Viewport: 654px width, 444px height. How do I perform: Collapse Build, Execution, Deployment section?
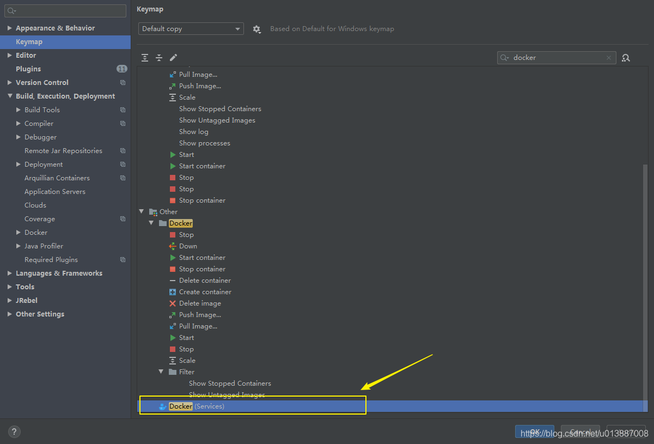click(10, 96)
